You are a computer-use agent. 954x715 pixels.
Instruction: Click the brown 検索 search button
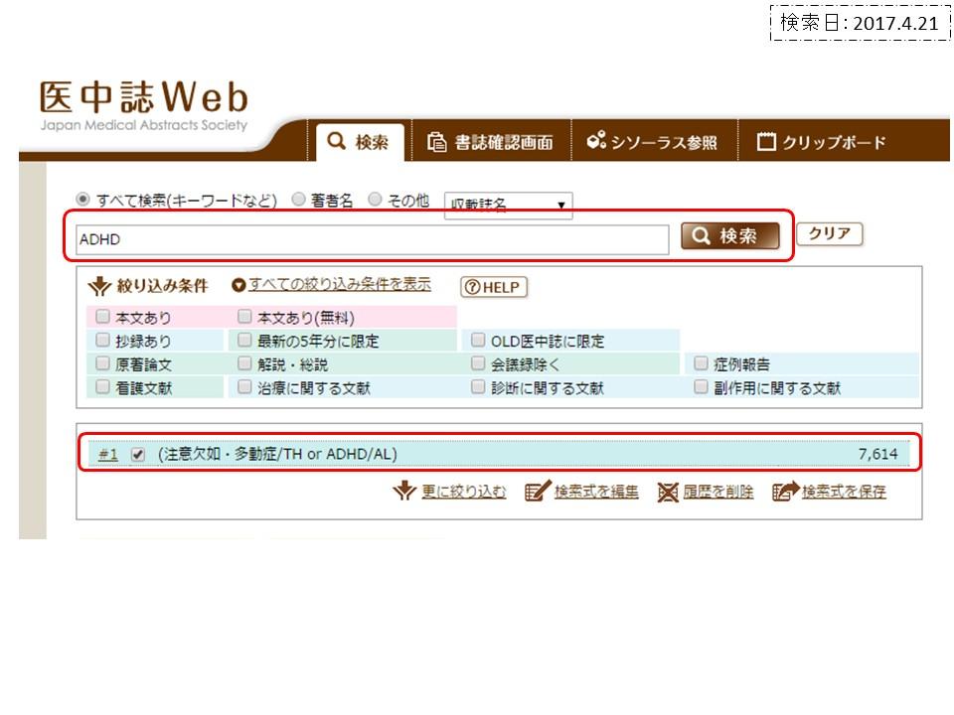[x=729, y=235]
